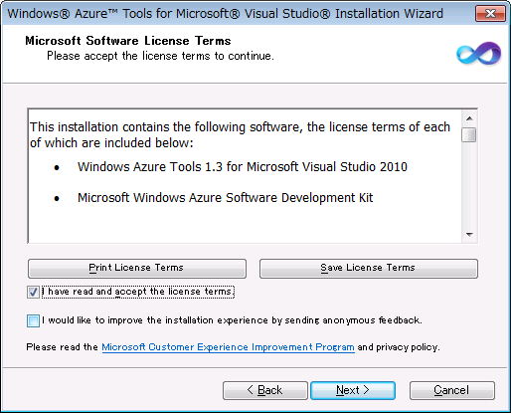Go Back to the previous wizard page
Image resolution: width=511 pixels, height=413 pixels.
coord(265,390)
